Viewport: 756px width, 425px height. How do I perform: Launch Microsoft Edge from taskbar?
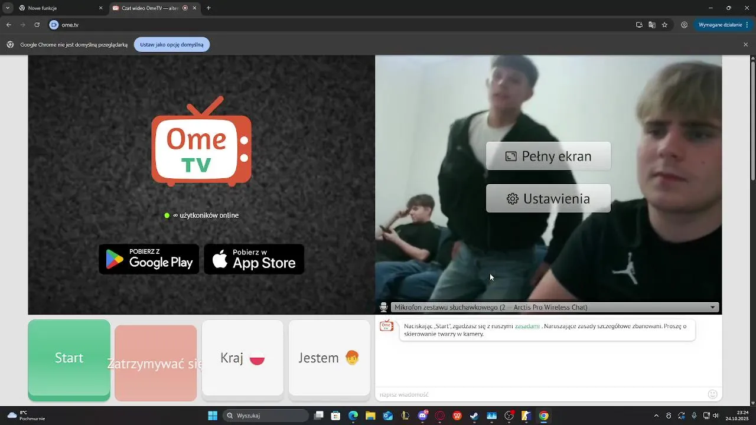click(353, 416)
